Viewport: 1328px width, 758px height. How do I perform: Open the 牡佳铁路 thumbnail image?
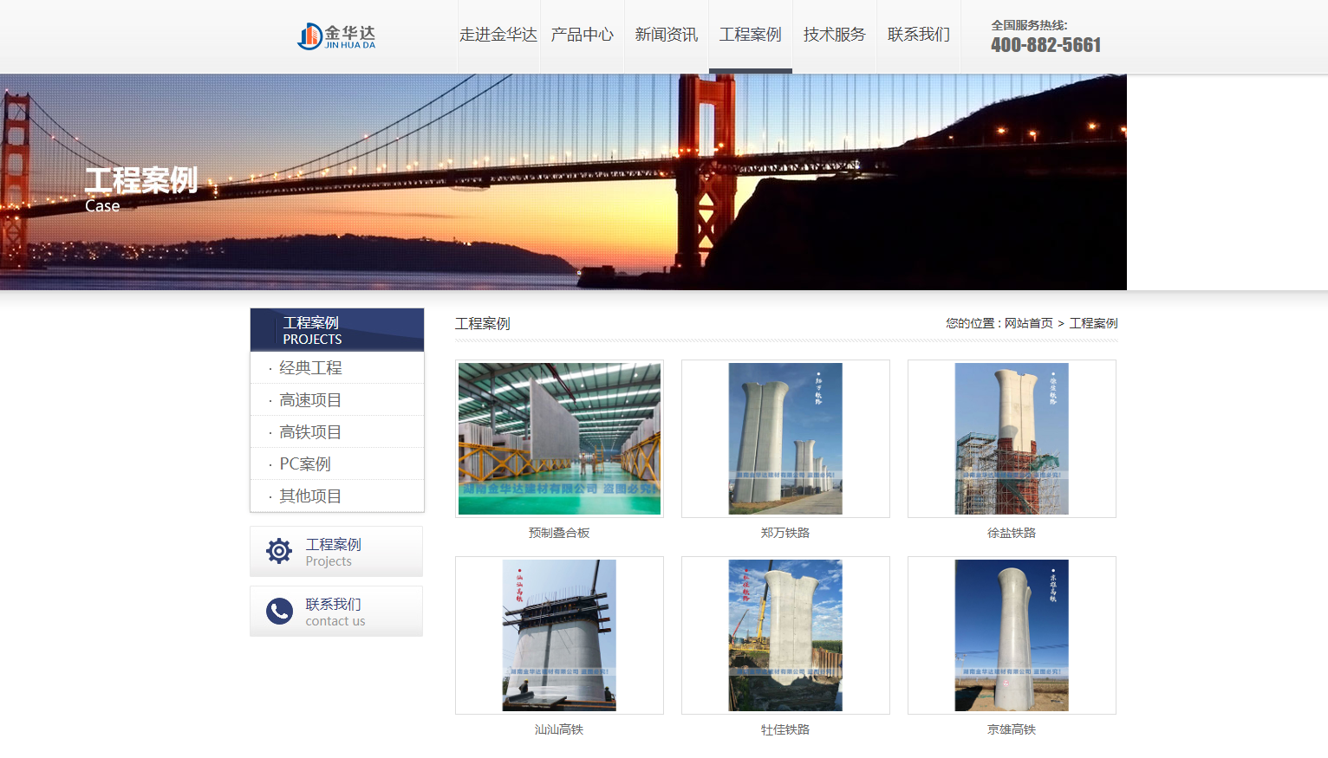785,635
